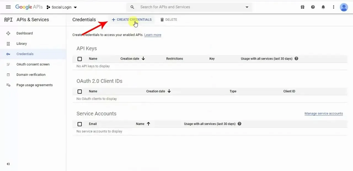Click the Dashboard icon in sidebar

click(8, 33)
